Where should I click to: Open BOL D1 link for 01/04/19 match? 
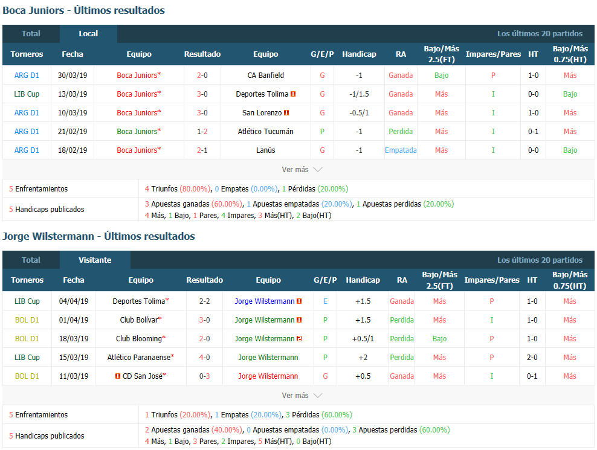pyautogui.click(x=27, y=320)
